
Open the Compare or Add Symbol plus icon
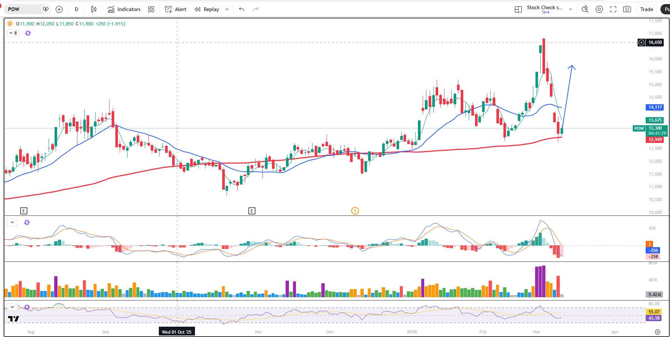point(59,9)
